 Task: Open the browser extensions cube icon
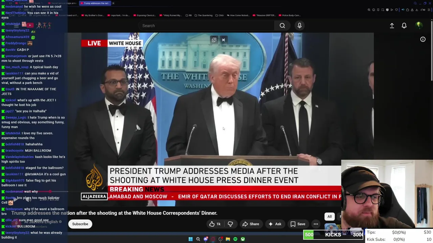pos(408,10)
